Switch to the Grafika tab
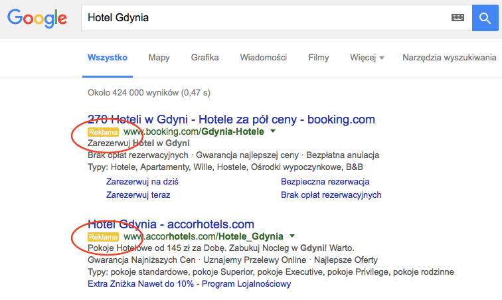Screen dimensions: 502x300 [x=205, y=58]
